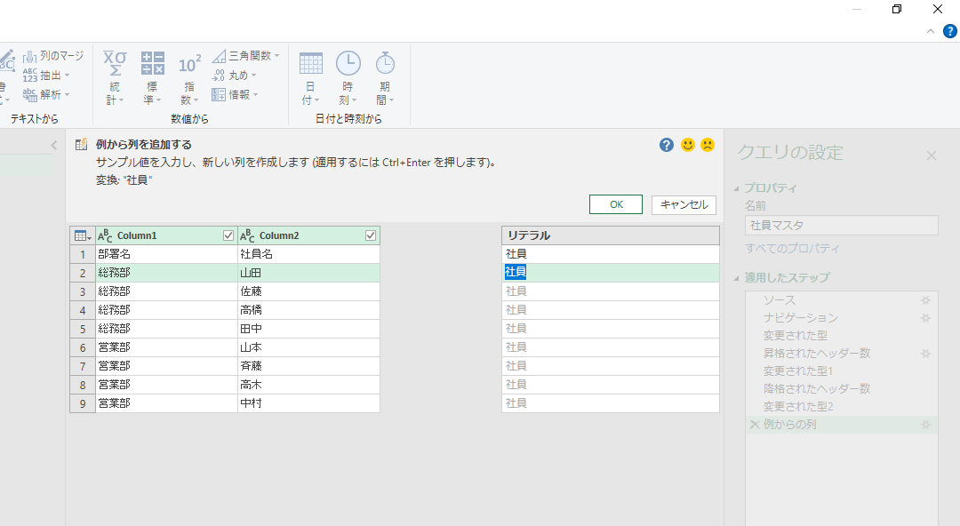Click the cell 田中

point(308,329)
